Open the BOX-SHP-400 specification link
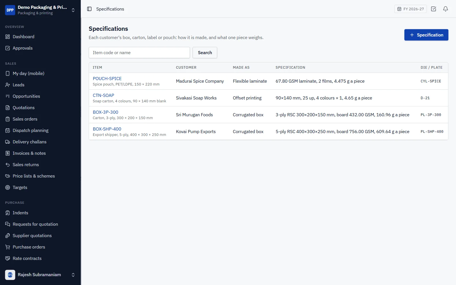This screenshot has width=456, height=285. [107, 129]
